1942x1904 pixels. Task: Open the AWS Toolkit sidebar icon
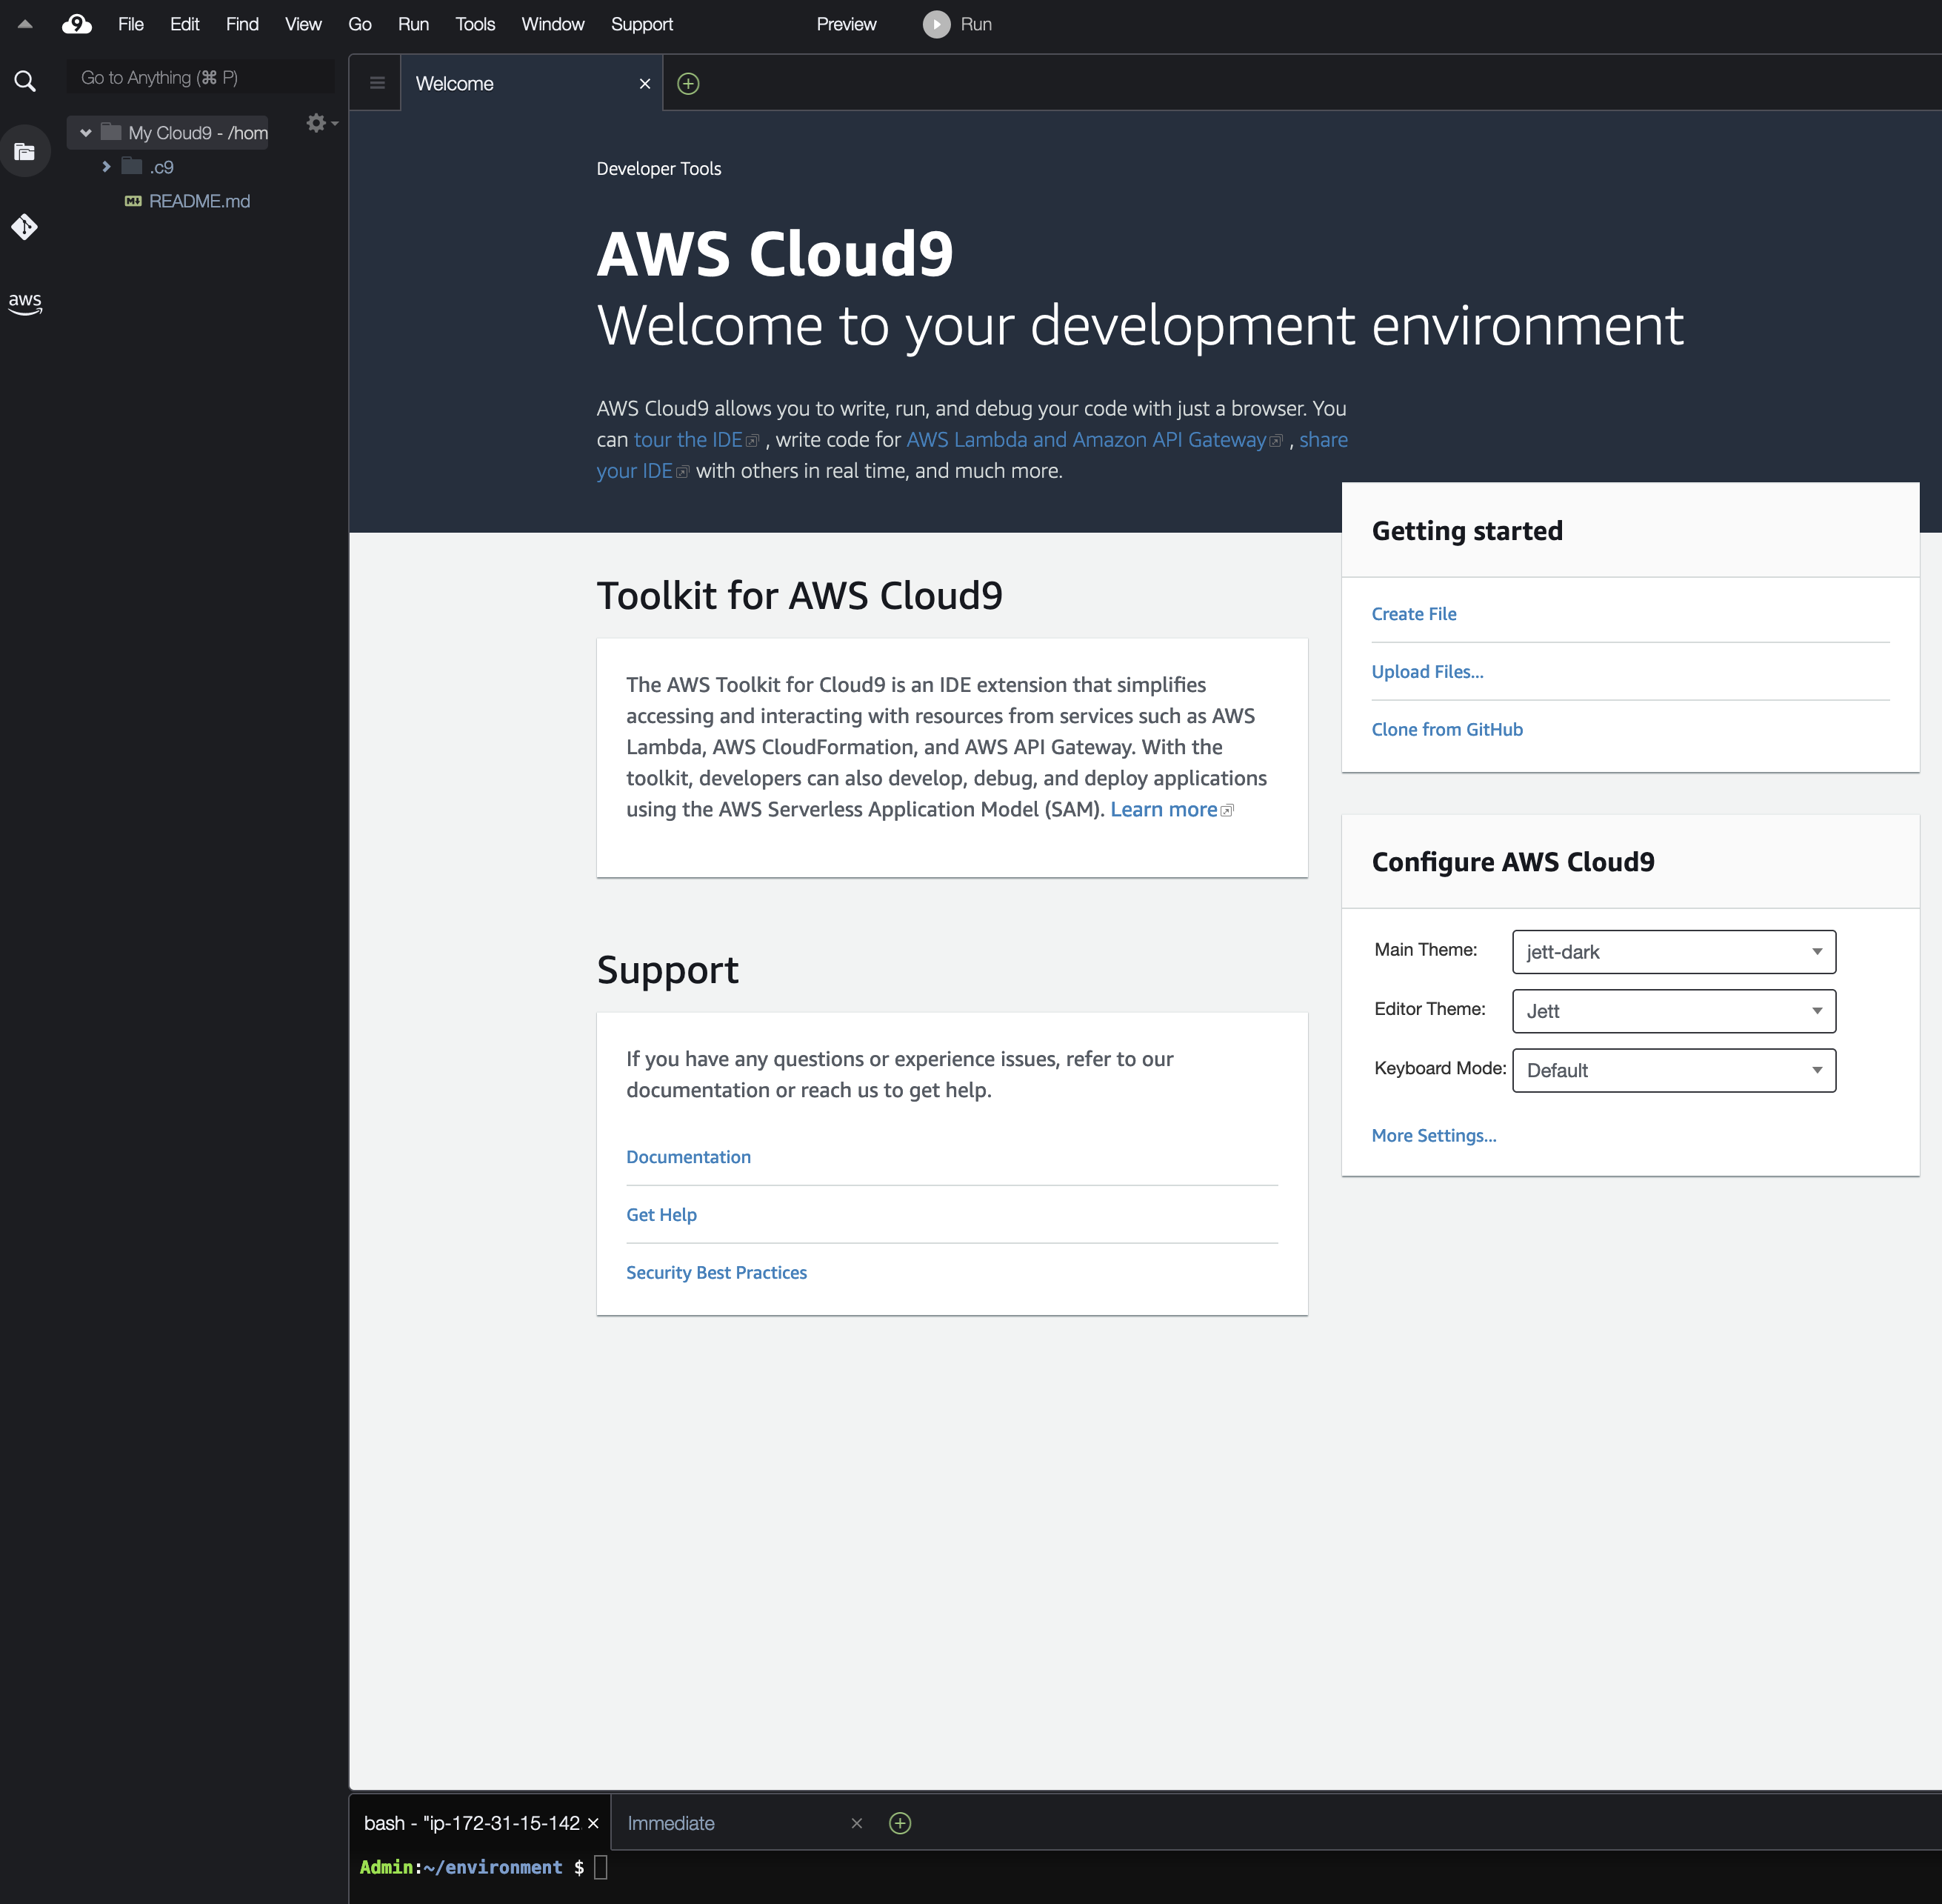pos(25,303)
